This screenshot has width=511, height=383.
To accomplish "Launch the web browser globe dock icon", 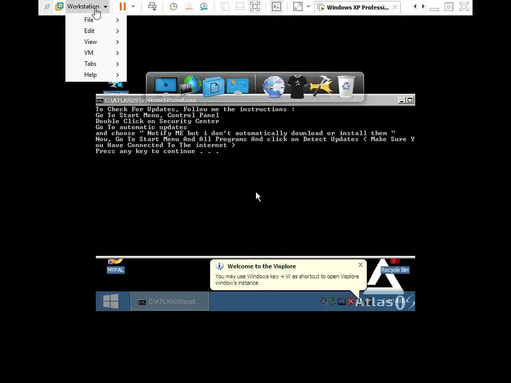I will pos(274,87).
